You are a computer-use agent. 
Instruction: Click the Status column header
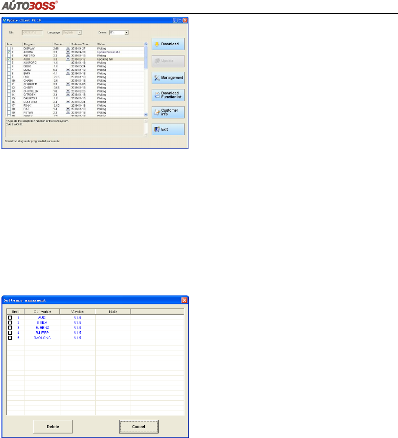click(120, 44)
